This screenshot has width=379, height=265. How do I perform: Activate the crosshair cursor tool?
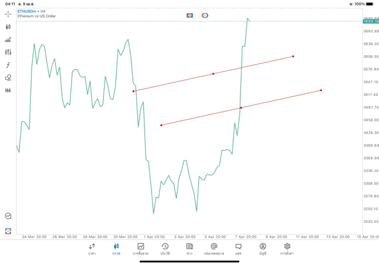(x=8, y=14)
